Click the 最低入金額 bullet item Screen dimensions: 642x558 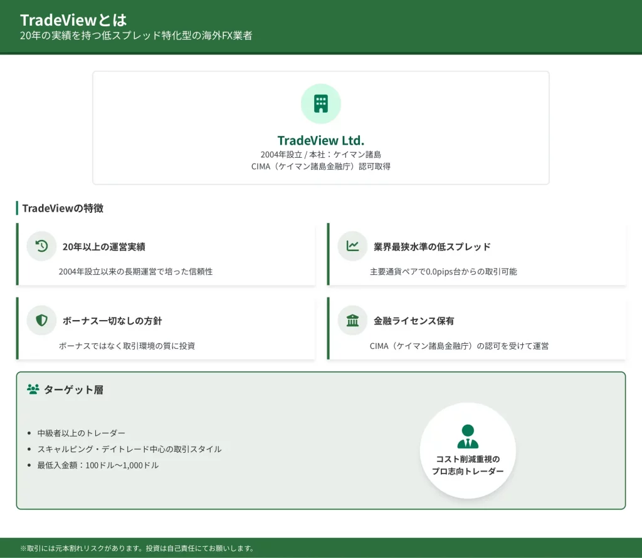click(98, 465)
